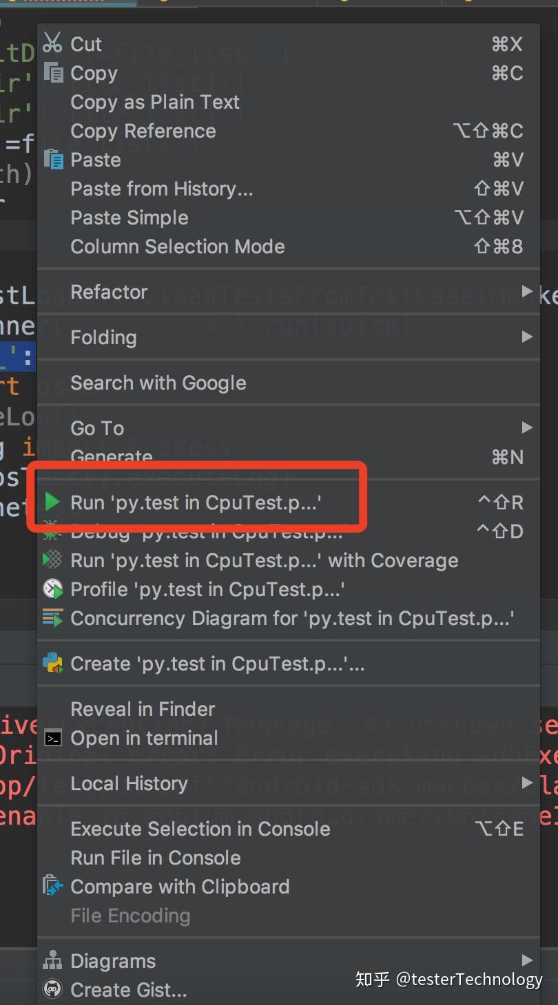Click the Run with Coverage icon
The image size is (558, 1005).
52,560
